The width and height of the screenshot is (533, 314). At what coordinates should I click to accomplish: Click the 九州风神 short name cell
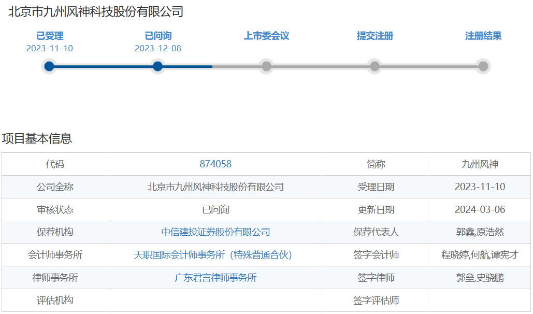coord(480,164)
